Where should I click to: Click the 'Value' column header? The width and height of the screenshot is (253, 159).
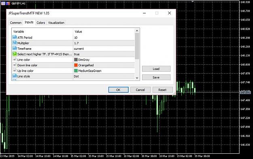click(x=78, y=32)
